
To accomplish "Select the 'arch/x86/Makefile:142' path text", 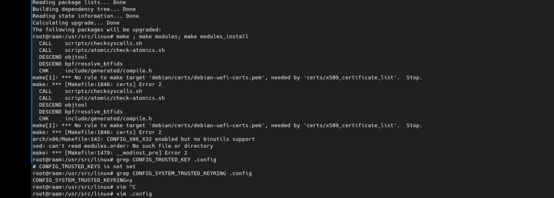I will pyautogui.click(x=67, y=139).
